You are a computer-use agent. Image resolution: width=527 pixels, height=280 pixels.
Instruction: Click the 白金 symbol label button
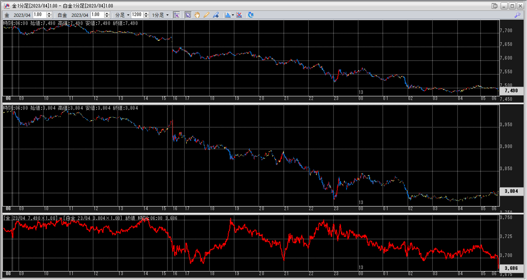(62, 15)
